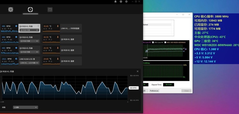Screen dimensions: 239x114
Task: Click the QX RGB #1 fan RPM line chart
Action: coord(65,88)
